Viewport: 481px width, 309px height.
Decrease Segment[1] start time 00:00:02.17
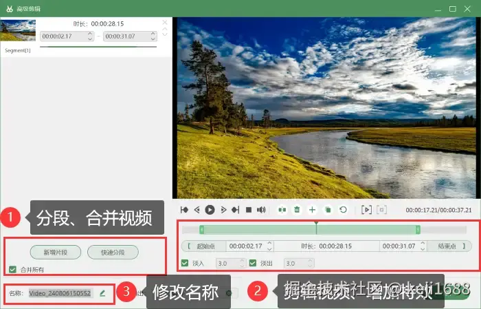pyautogui.click(x=90, y=39)
